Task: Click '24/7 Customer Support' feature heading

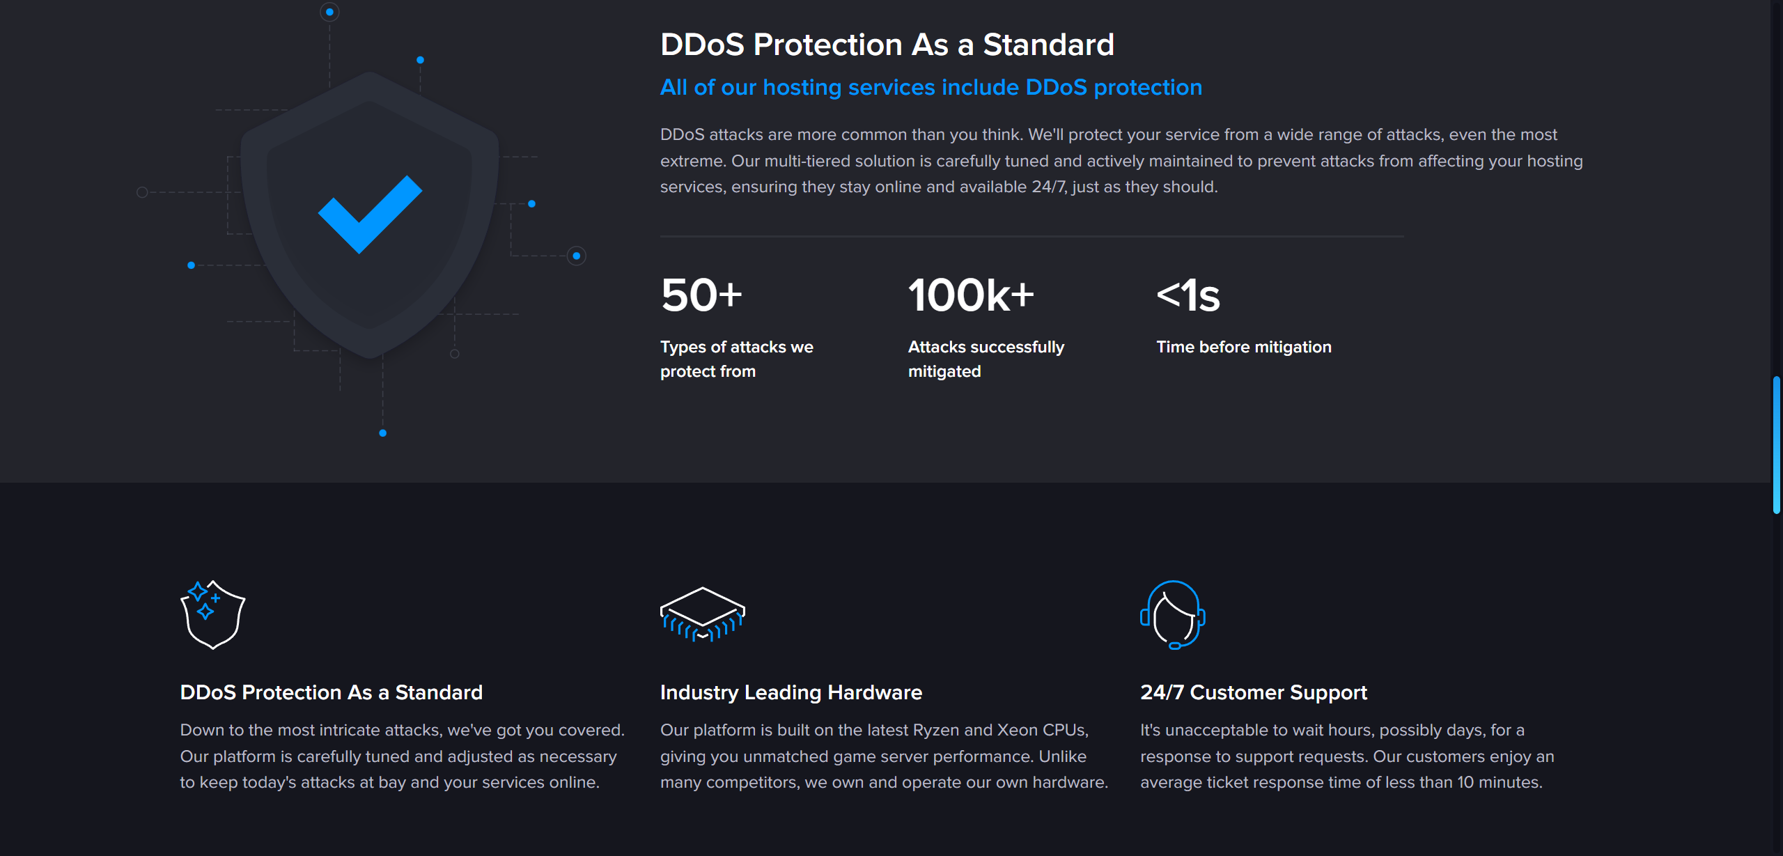Action: click(1253, 692)
